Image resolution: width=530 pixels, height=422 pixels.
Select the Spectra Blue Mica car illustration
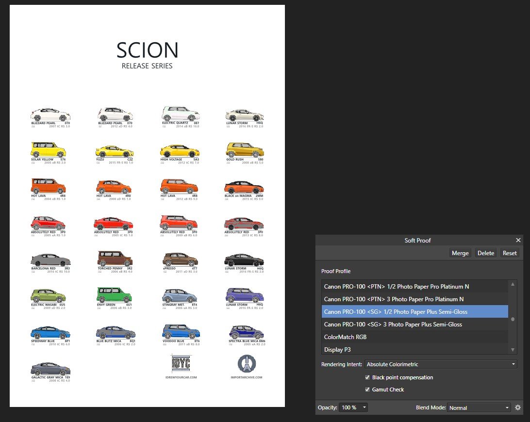point(247,332)
